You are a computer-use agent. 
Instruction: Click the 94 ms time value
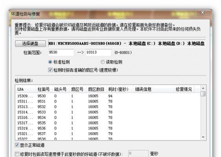[x=110, y=96]
